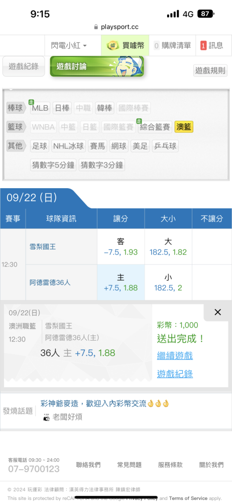232x503 pixels.
Task: Select 大 182.5 over option
Action: coord(168,246)
